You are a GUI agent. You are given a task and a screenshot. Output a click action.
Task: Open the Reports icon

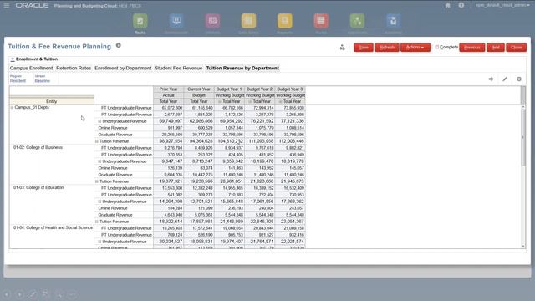pos(285,21)
